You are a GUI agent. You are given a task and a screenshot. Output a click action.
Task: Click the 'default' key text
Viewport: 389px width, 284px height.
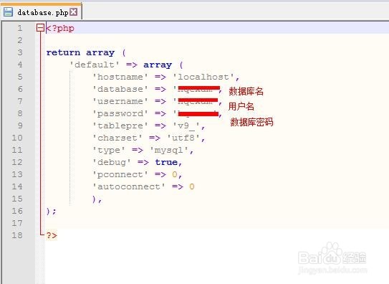pyautogui.click(x=95, y=65)
